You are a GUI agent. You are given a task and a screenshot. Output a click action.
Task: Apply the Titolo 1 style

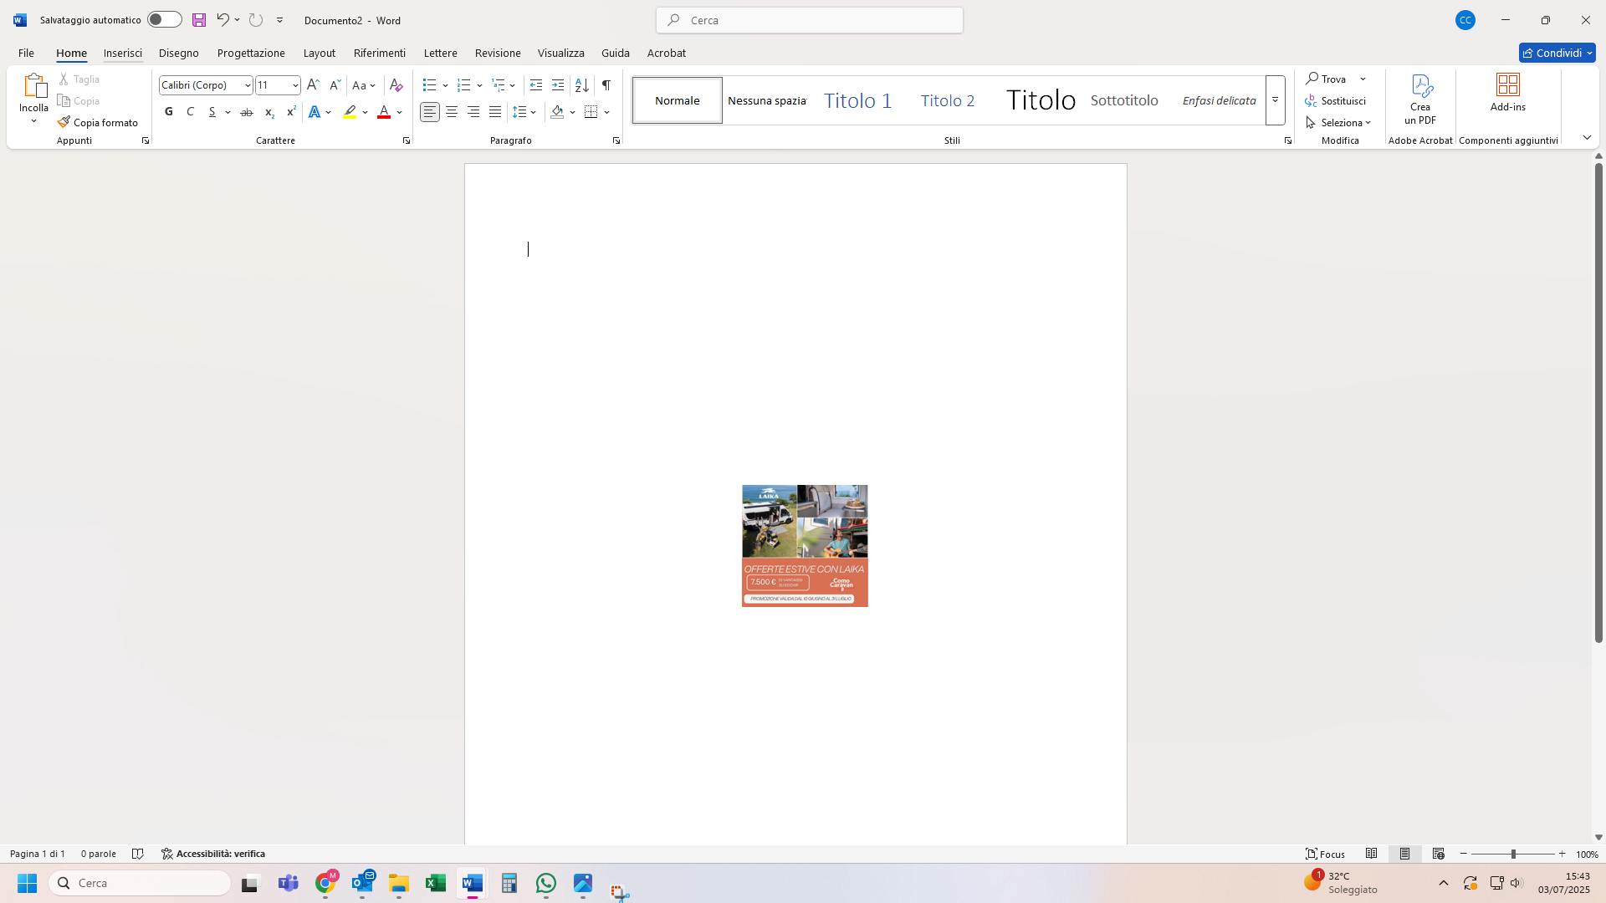point(858,100)
